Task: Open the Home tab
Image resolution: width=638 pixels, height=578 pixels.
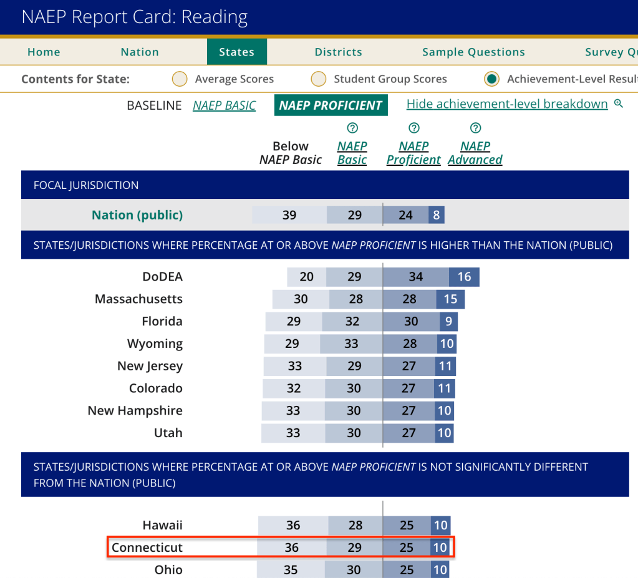Action: coord(44,52)
